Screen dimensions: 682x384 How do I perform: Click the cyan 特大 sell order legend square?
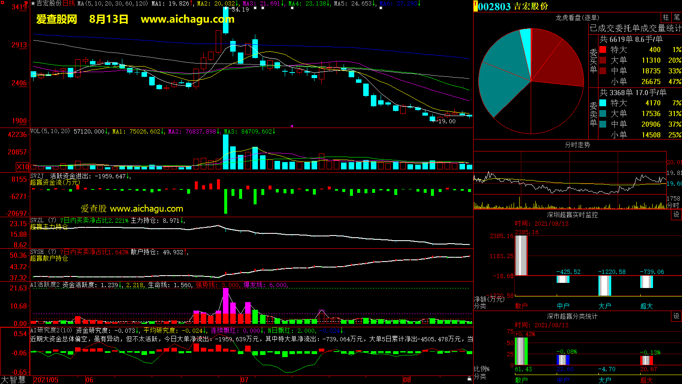(x=603, y=103)
